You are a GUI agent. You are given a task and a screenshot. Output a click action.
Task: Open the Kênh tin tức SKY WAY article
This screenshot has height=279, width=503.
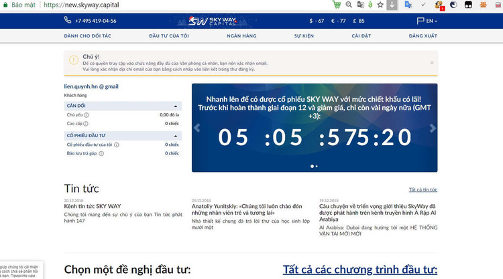(x=93, y=206)
